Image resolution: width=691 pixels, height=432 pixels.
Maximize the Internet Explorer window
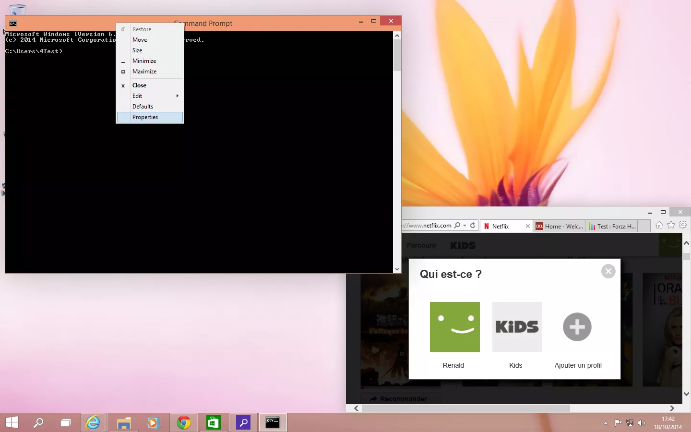[x=663, y=212]
